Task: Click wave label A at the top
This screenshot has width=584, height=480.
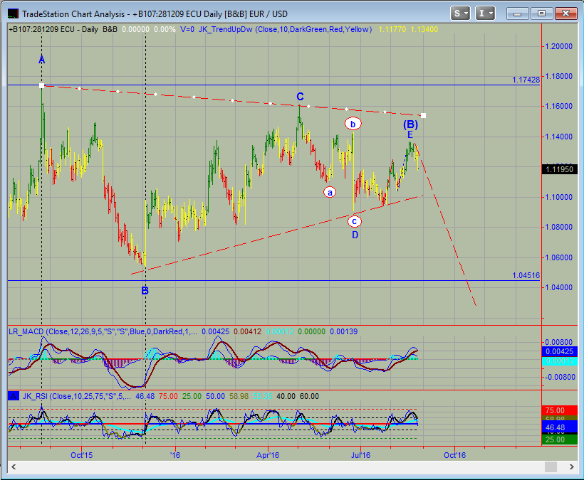Action: click(x=42, y=60)
